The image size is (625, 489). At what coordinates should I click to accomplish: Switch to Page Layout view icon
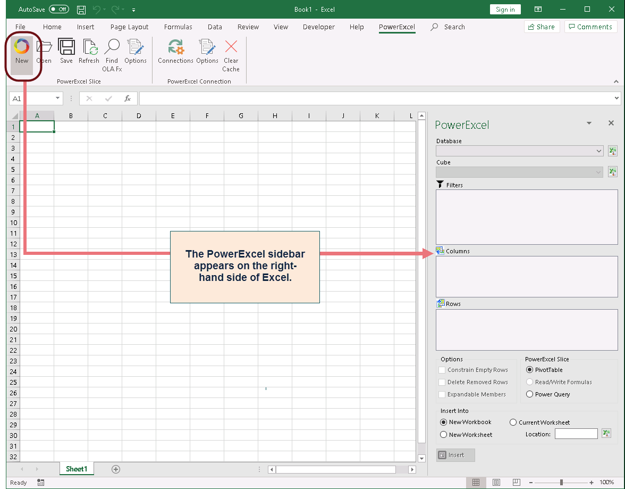click(x=496, y=482)
